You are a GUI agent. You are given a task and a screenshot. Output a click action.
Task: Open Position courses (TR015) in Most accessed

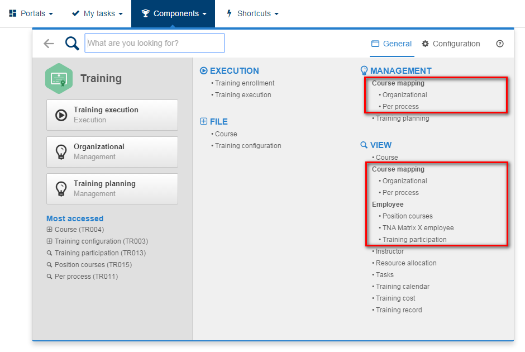point(93,265)
